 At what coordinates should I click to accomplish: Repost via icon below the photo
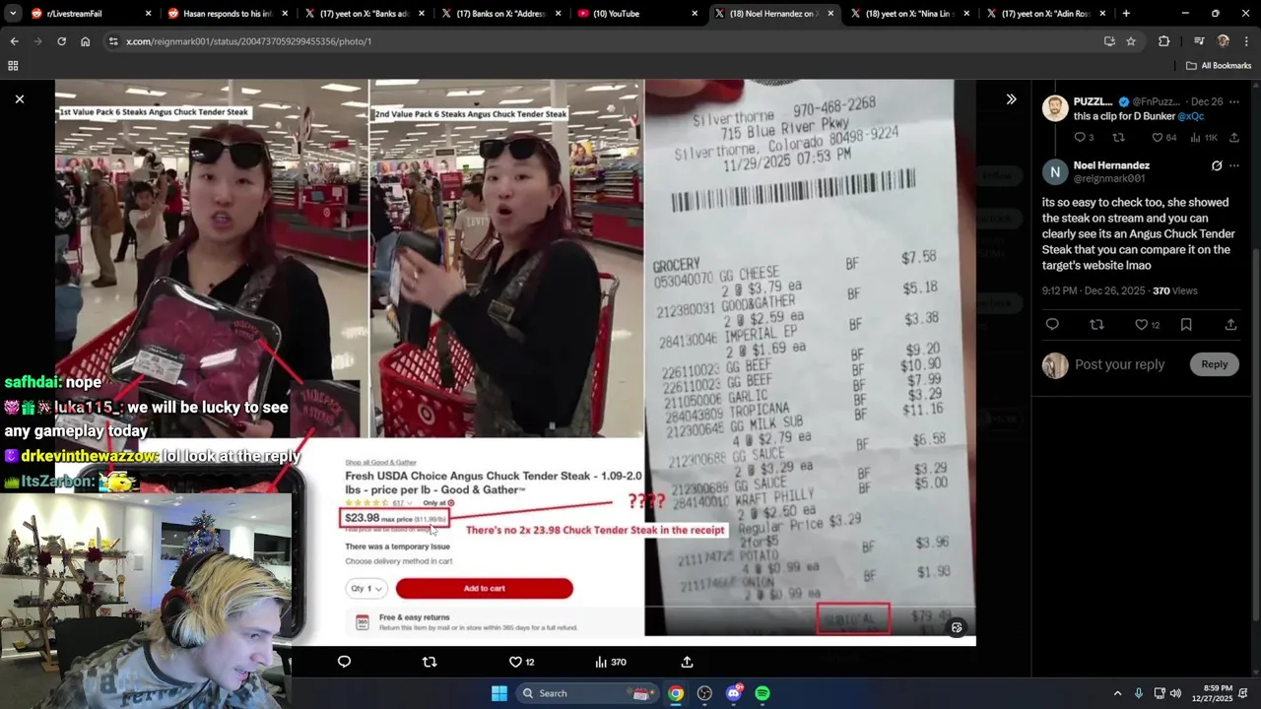[x=430, y=662]
